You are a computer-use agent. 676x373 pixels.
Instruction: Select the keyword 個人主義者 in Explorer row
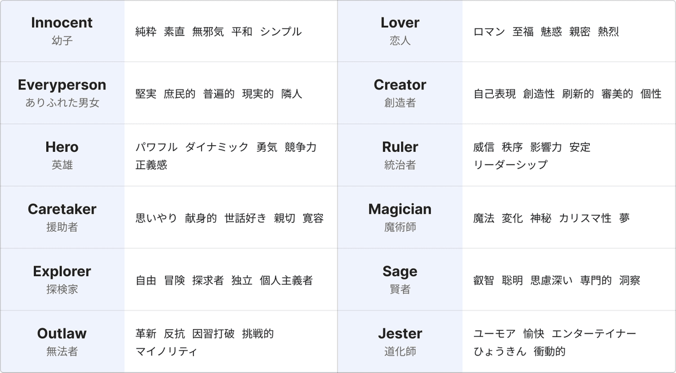286,280
